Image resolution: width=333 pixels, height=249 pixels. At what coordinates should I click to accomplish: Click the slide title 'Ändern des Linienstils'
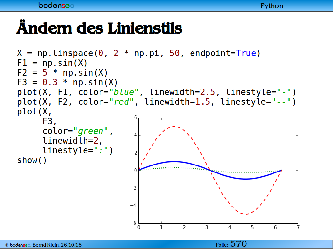[x=99, y=28]
